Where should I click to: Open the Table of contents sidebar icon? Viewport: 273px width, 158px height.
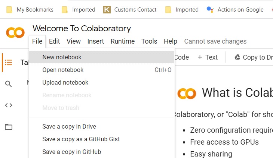pyautogui.click(x=8, y=63)
